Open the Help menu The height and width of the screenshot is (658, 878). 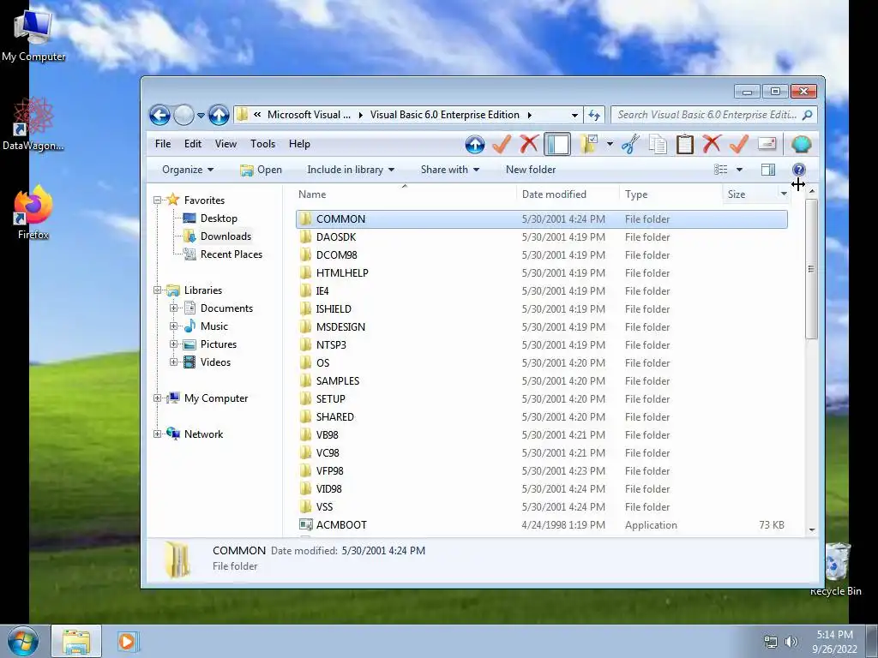299,144
